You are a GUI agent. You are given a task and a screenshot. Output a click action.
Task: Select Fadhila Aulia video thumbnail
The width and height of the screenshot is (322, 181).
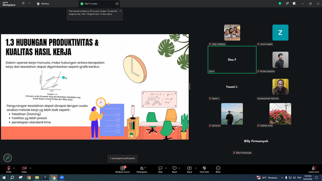click(280, 114)
